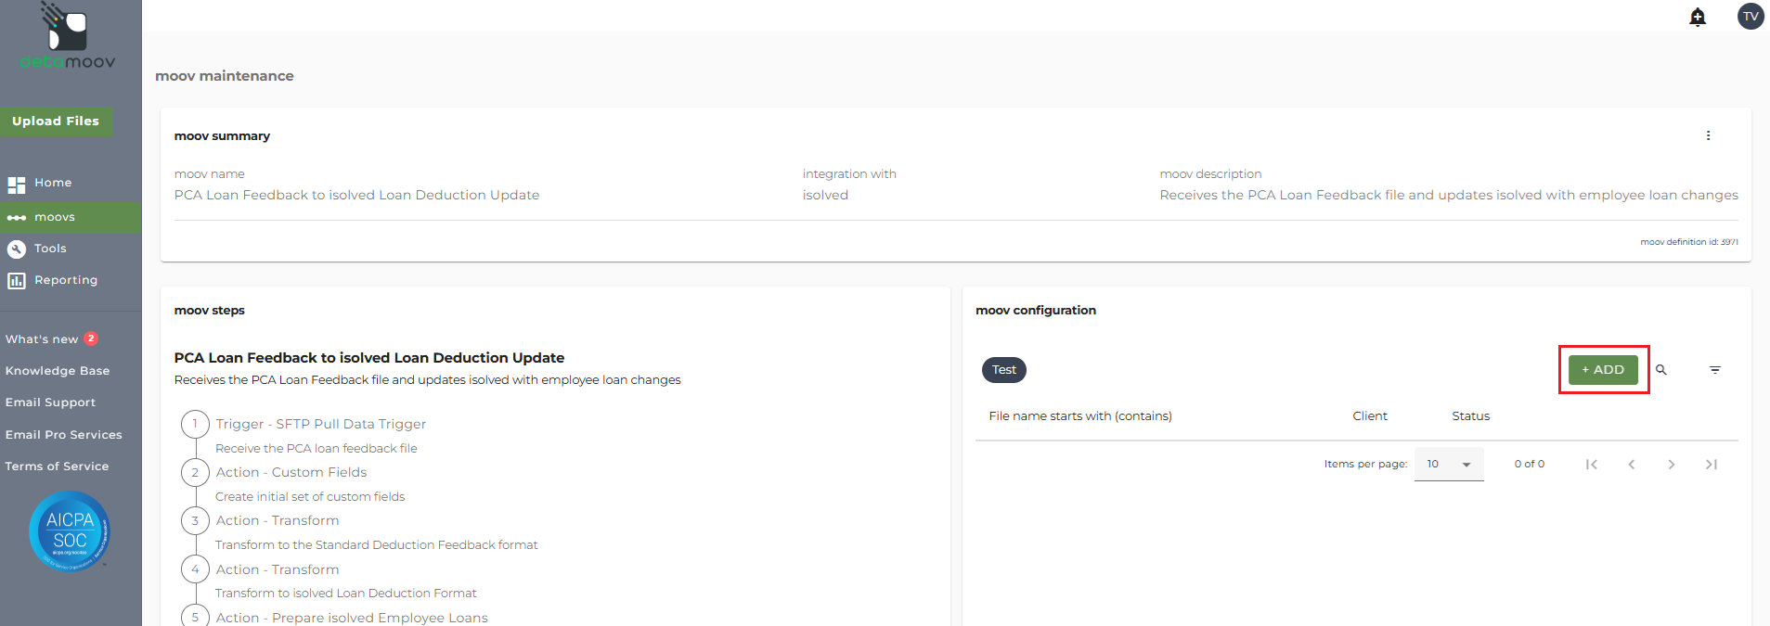Click '0 of 0' pagination text

click(1530, 464)
